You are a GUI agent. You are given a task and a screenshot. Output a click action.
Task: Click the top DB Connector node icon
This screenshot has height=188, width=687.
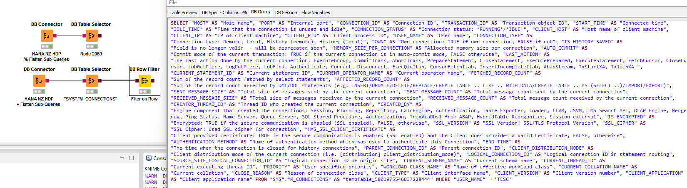pyautogui.click(x=47, y=36)
